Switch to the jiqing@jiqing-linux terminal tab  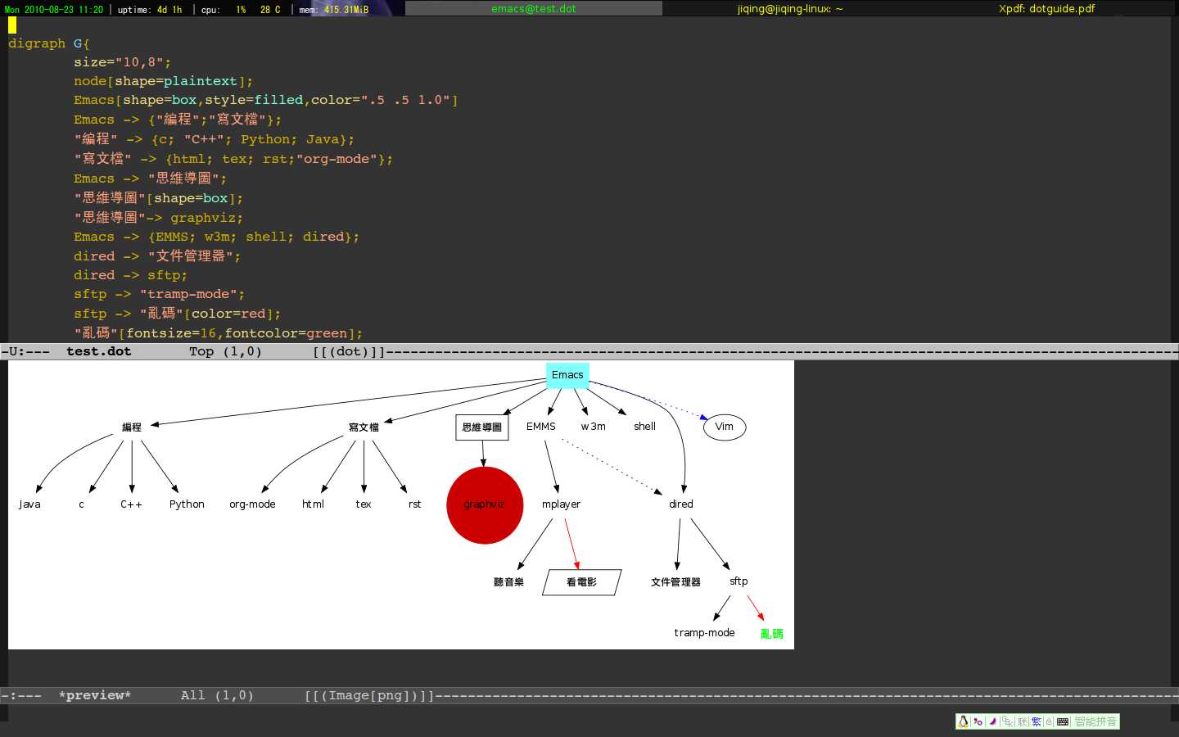click(x=790, y=8)
